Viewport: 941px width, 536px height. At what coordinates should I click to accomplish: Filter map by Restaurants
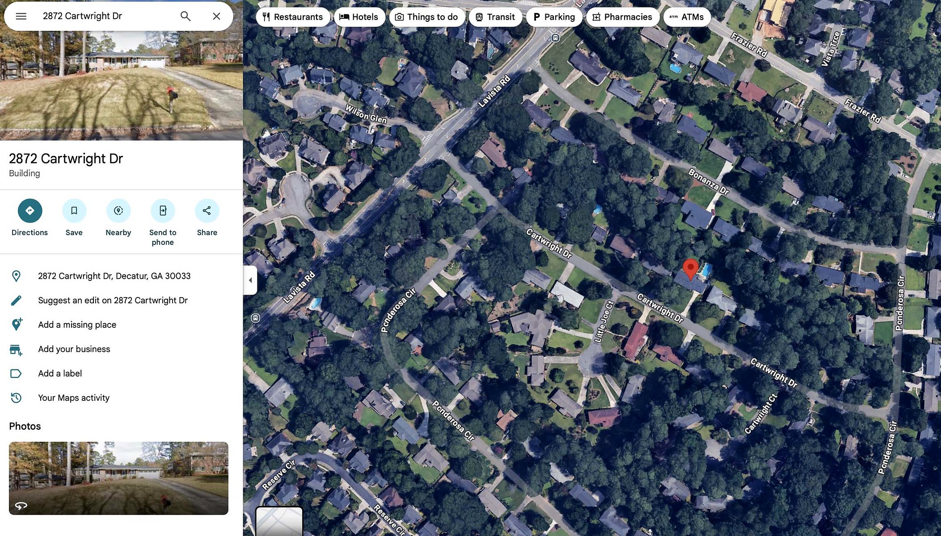point(293,17)
